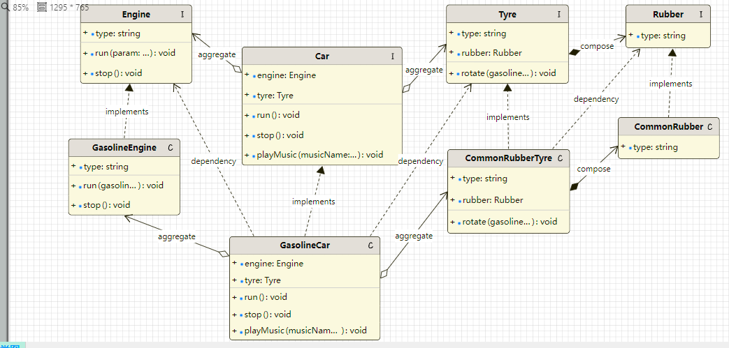
Task: Click the 'C' marker on CommonRubberTyre
Action: 560,158
